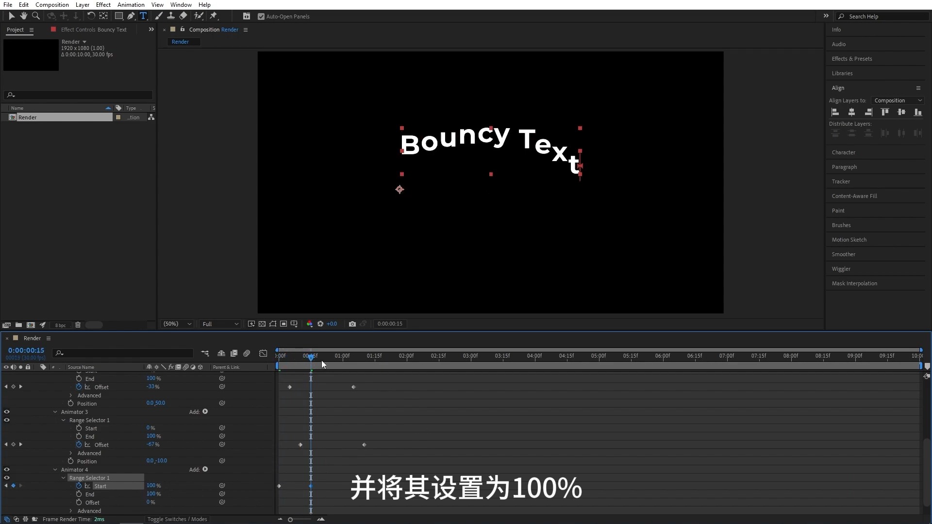
Task: Take a snapshot of the composition view
Action: (x=352, y=324)
